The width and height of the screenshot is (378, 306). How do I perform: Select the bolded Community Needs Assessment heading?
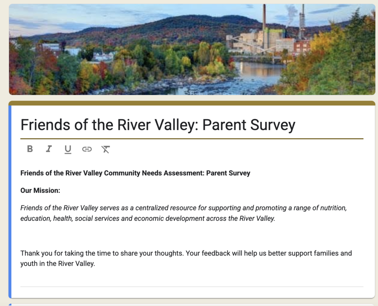tap(135, 173)
